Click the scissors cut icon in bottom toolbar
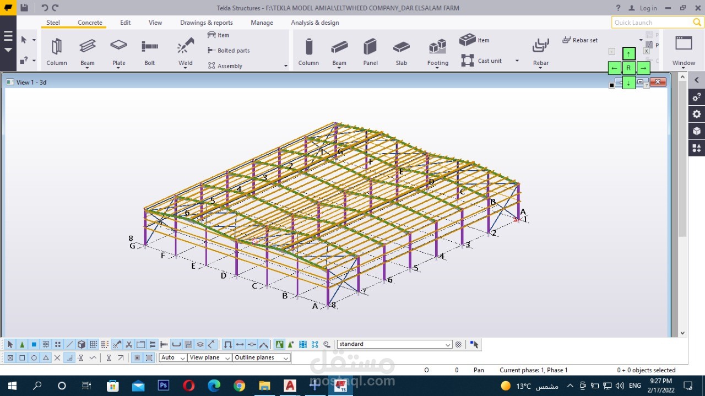The height and width of the screenshot is (396, 705). coord(129,344)
